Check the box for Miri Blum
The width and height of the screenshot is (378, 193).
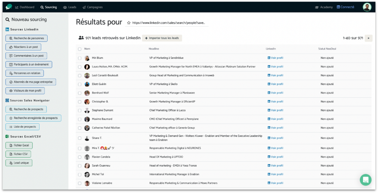pos(80,58)
